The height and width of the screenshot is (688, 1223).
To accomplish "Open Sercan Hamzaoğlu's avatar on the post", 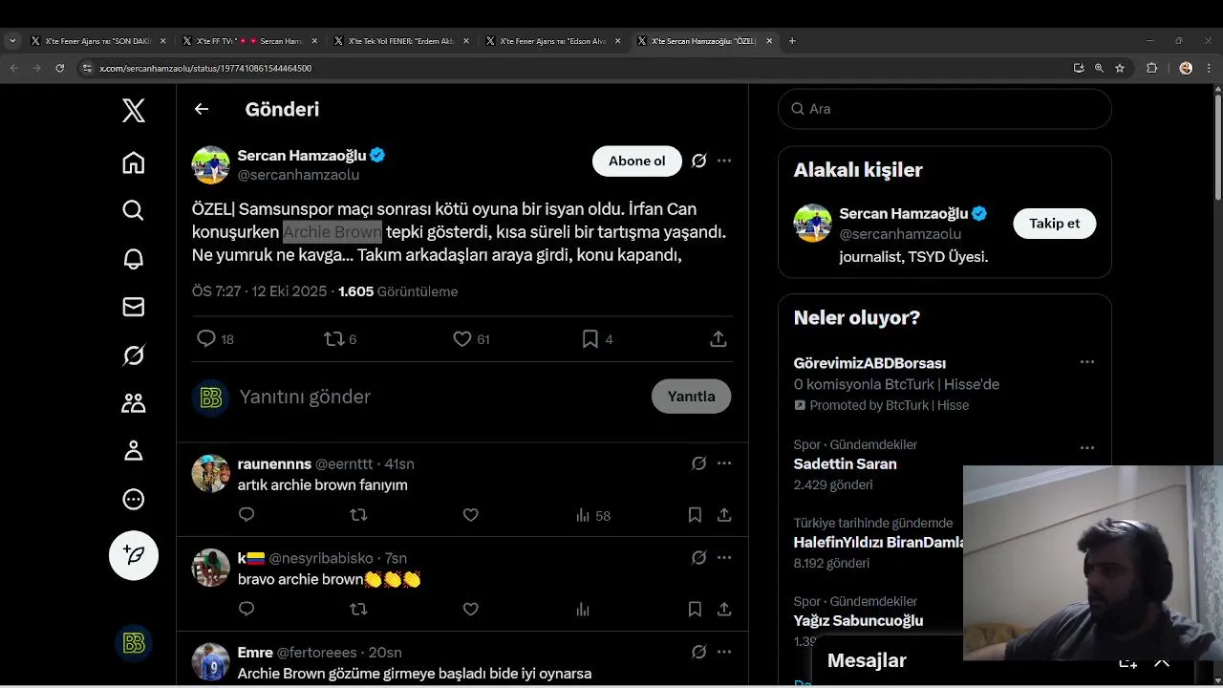I will point(211,164).
